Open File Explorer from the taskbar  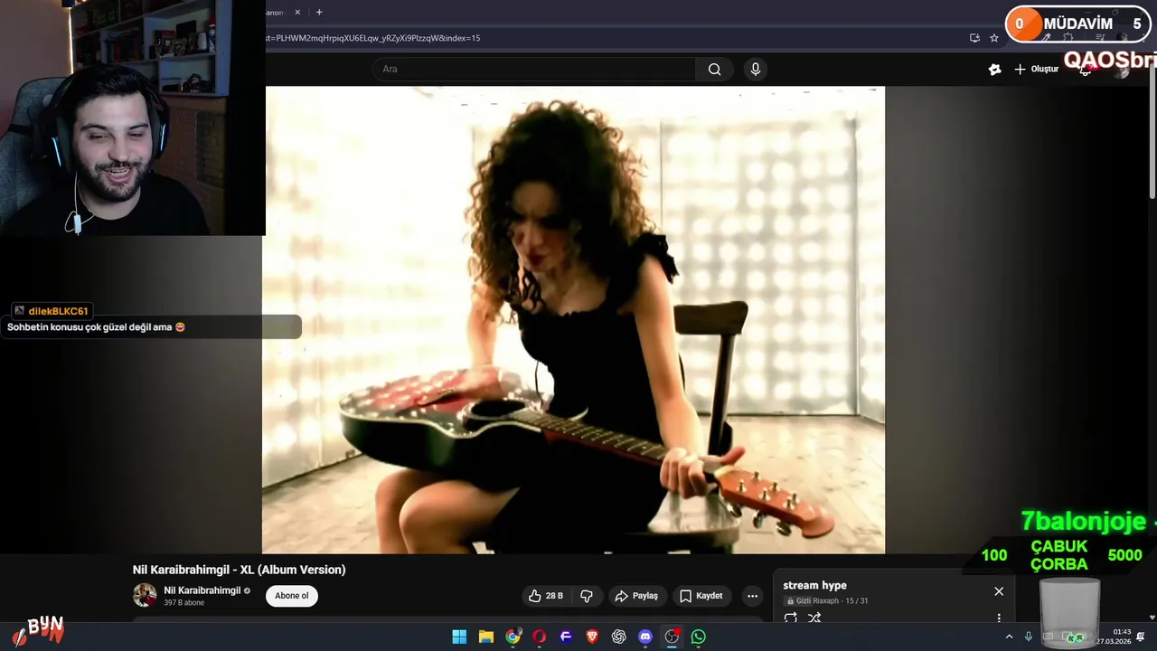[x=485, y=637]
